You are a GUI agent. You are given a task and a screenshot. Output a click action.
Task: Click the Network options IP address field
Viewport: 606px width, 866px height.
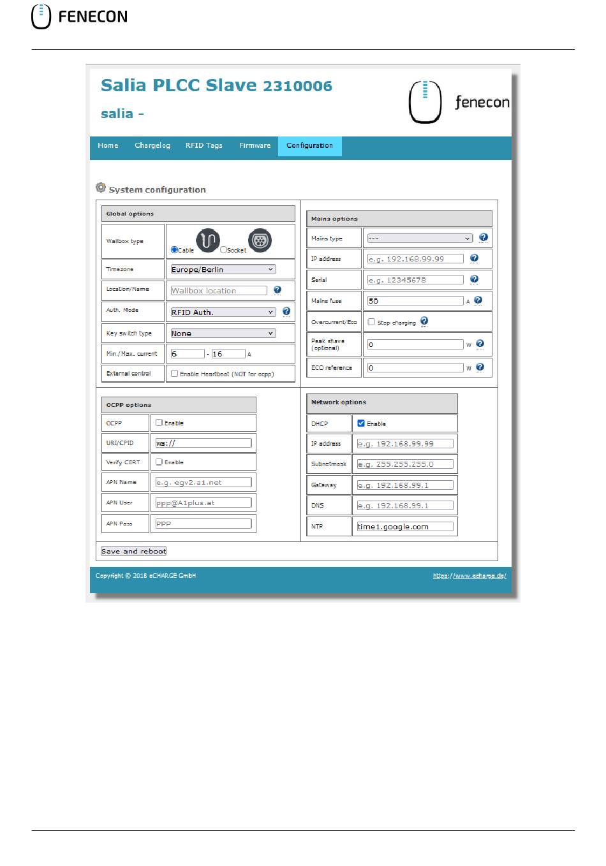[405, 444]
